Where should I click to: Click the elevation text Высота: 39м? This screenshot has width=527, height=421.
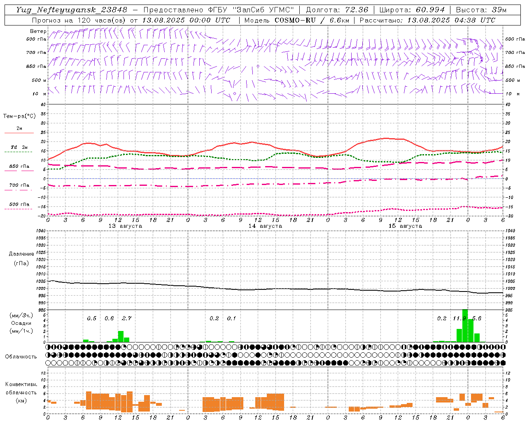pyautogui.click(x=481, y=10)
